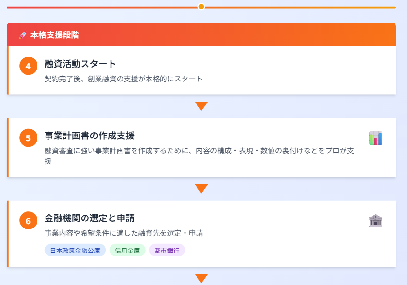
Task: Click the orange down arrow below step 4
Action: pos(201,106)
